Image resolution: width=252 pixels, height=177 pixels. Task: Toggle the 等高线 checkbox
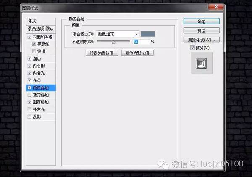[34, 44]
